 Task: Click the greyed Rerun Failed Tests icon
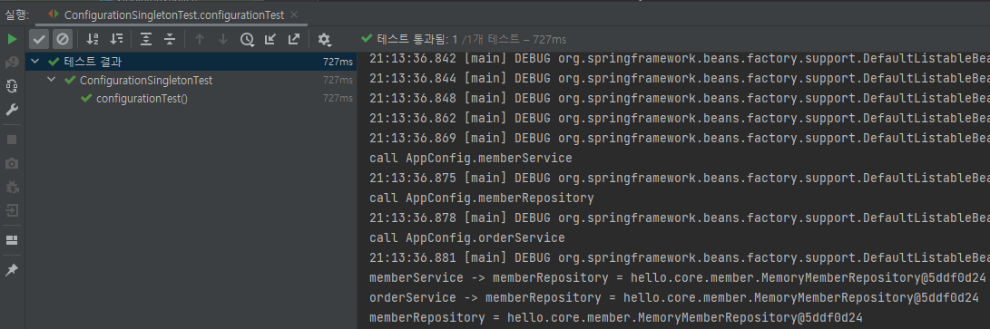click(12, 63)
